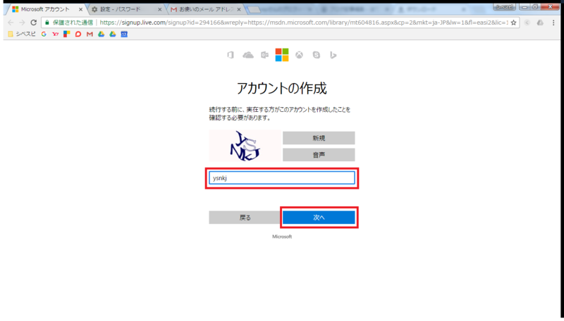This screenshot has height=321, width=564.
Task: Click the Google Drive extension icon in toolbar
Action: tap(540, 23)
